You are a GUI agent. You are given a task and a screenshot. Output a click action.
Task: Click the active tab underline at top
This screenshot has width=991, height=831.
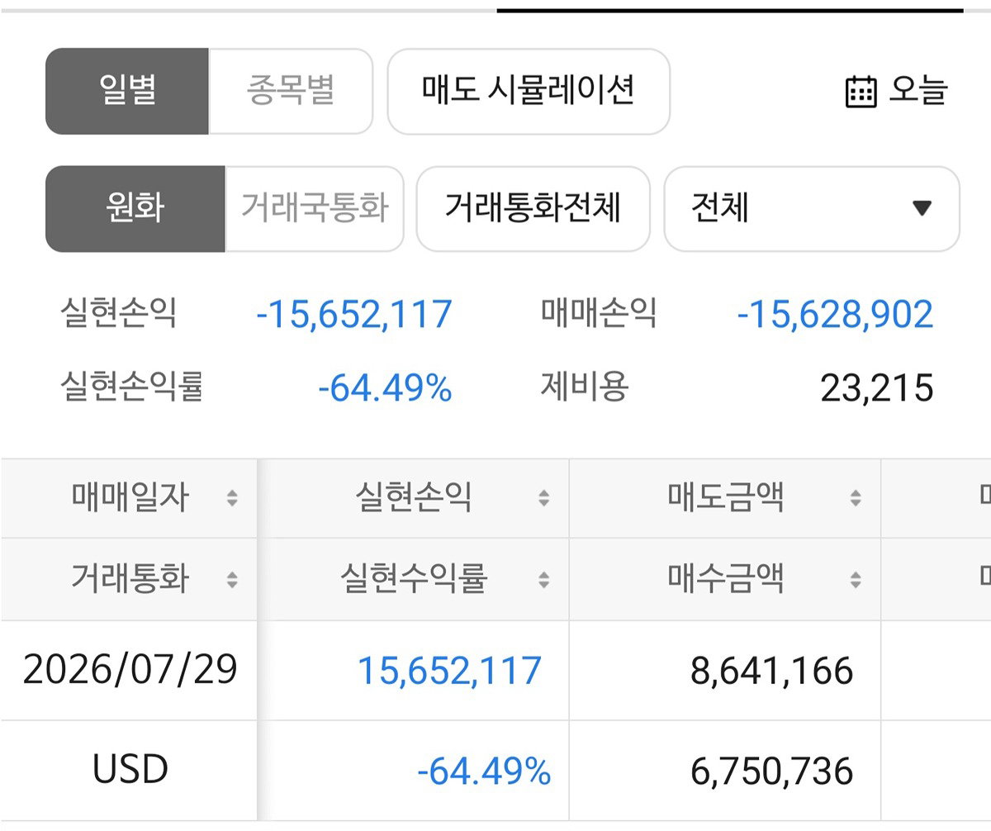730,10
